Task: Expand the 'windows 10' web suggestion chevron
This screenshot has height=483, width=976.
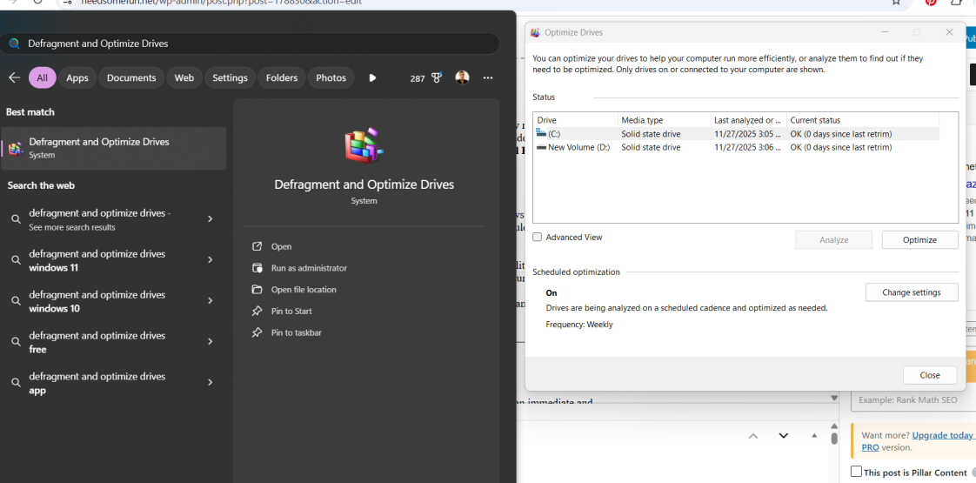Action: [211, 300]
